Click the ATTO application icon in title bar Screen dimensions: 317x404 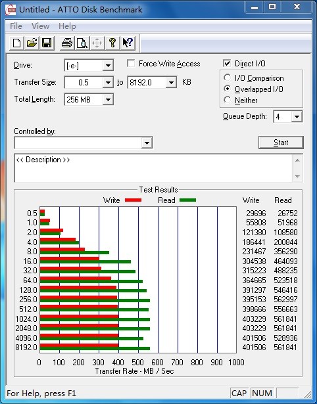pos(11,10)
